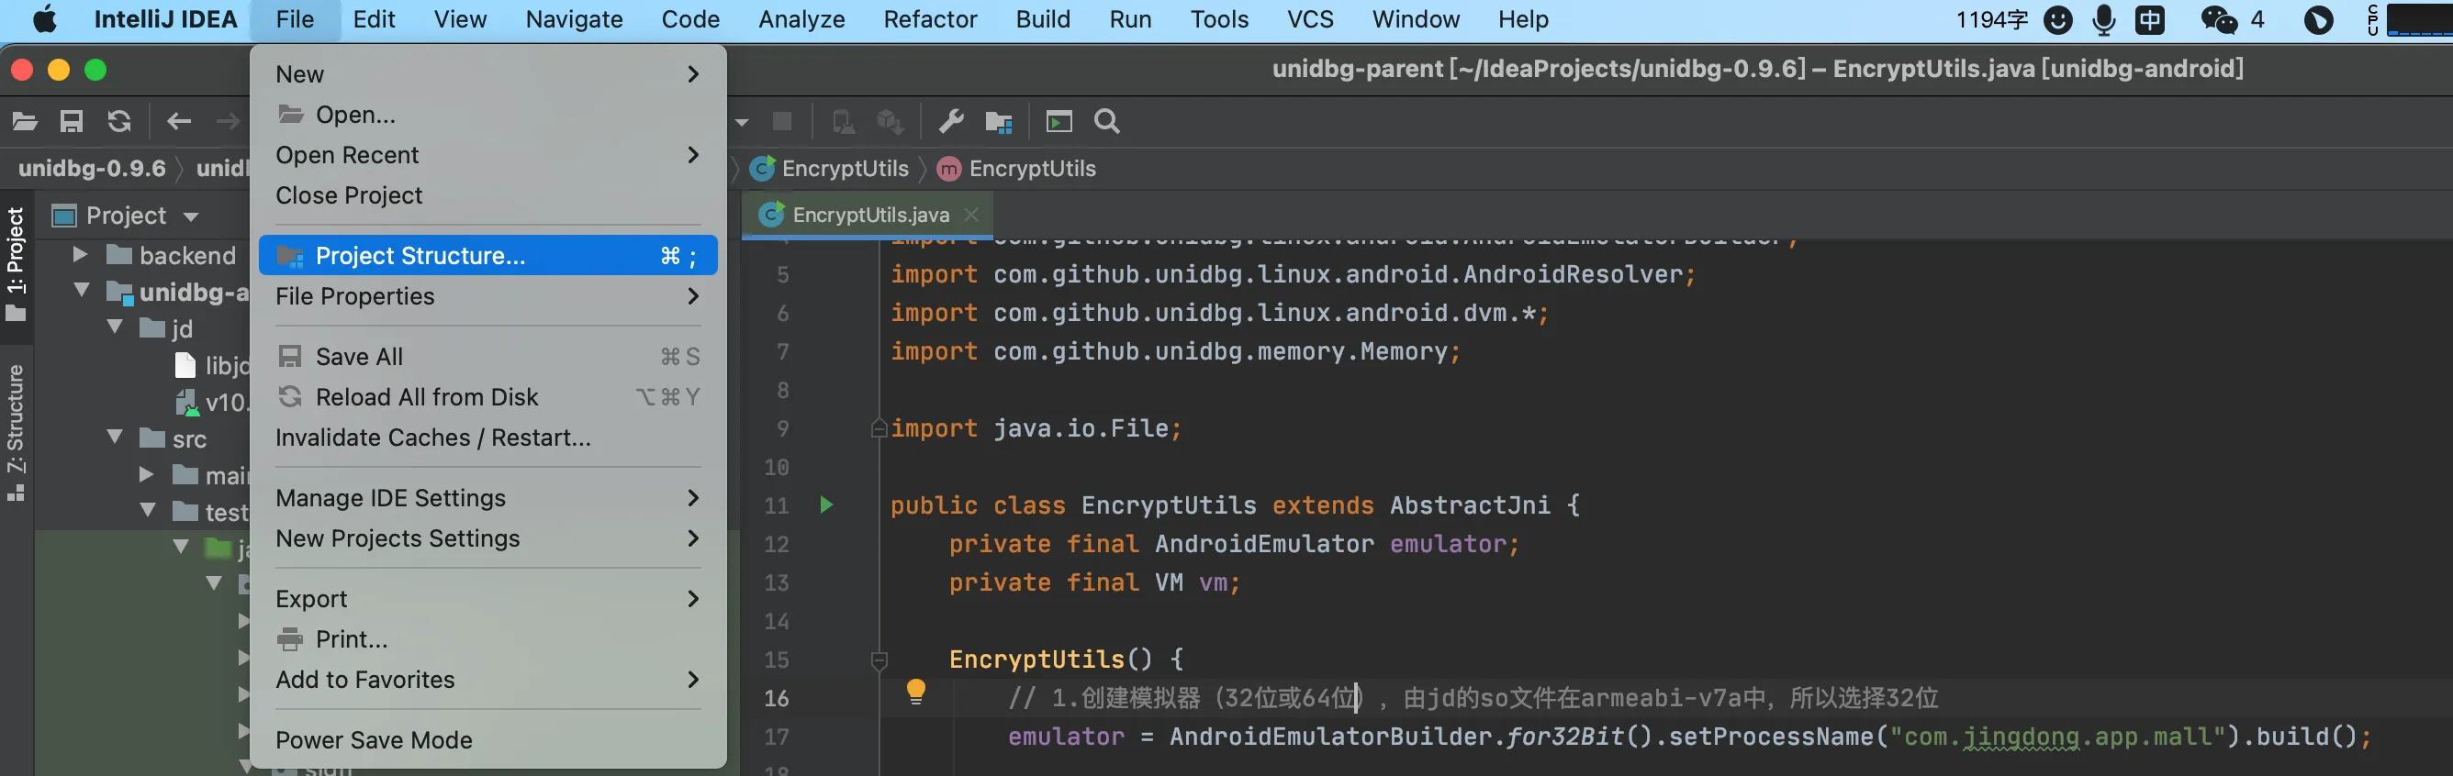Collapse the src folder tree node
The height and width of the screenshot is (776, 2453).
(116, 438)
